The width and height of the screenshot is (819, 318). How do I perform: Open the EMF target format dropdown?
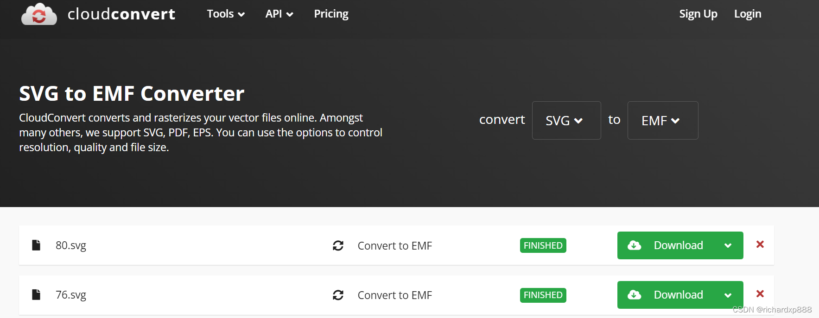click(x=663, y=120)
